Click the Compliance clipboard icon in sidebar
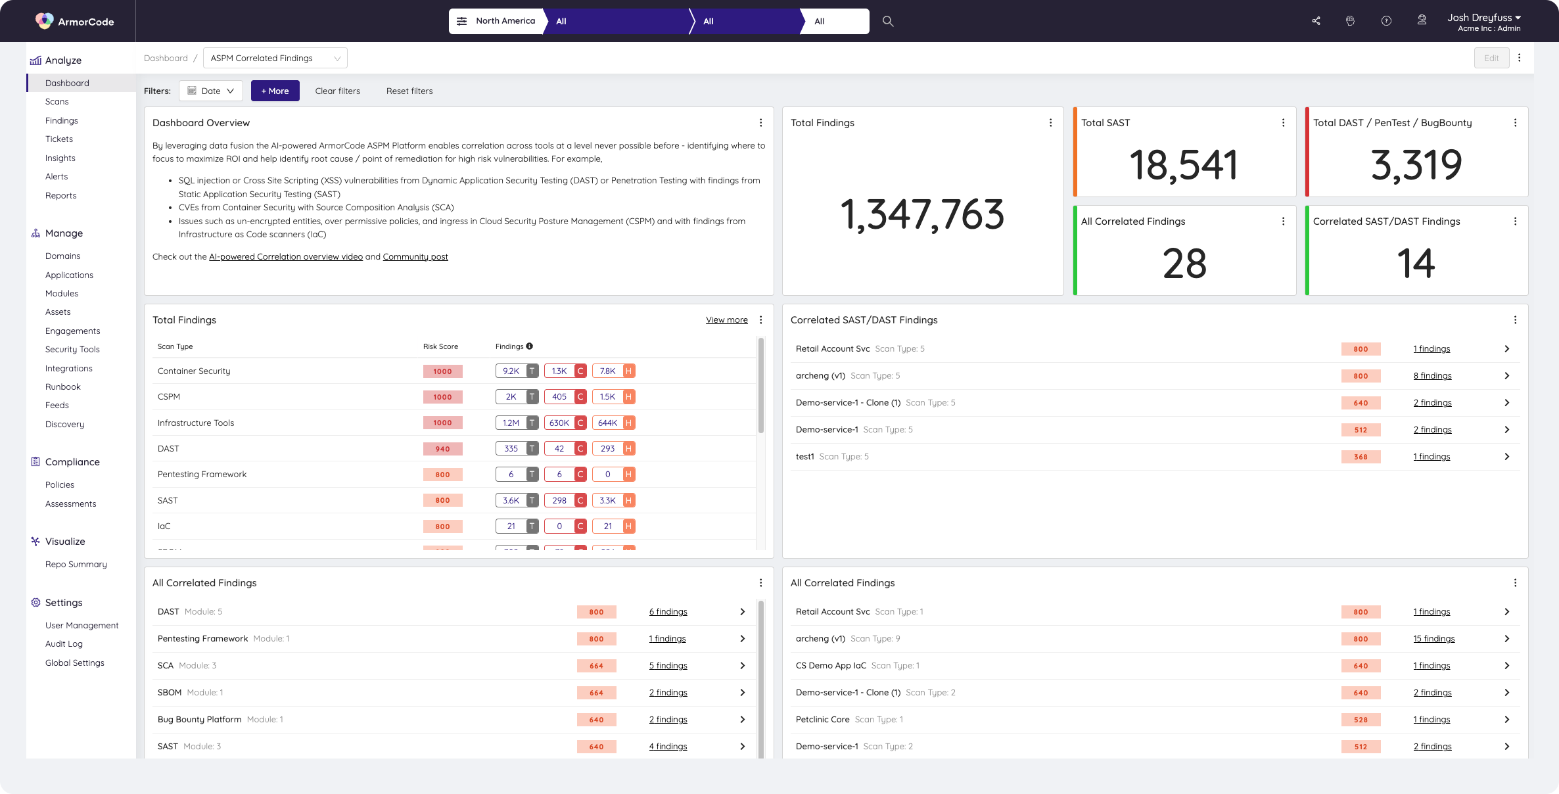Image resolution: width=1559 pixels, height=794 pixels. 35,462
